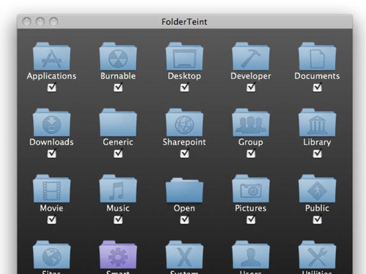Image resolution: width=366 pixels, height=274 pixels.
Task: Toggle the Desktop checkbox
Action: click(x=184, y=87)
